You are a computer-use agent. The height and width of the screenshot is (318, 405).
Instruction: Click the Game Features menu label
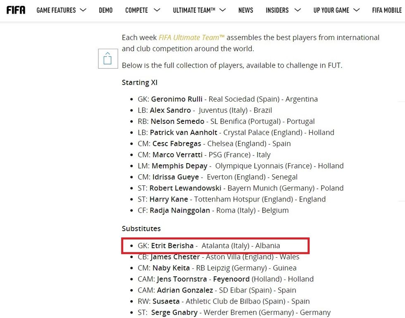(56, 10)
